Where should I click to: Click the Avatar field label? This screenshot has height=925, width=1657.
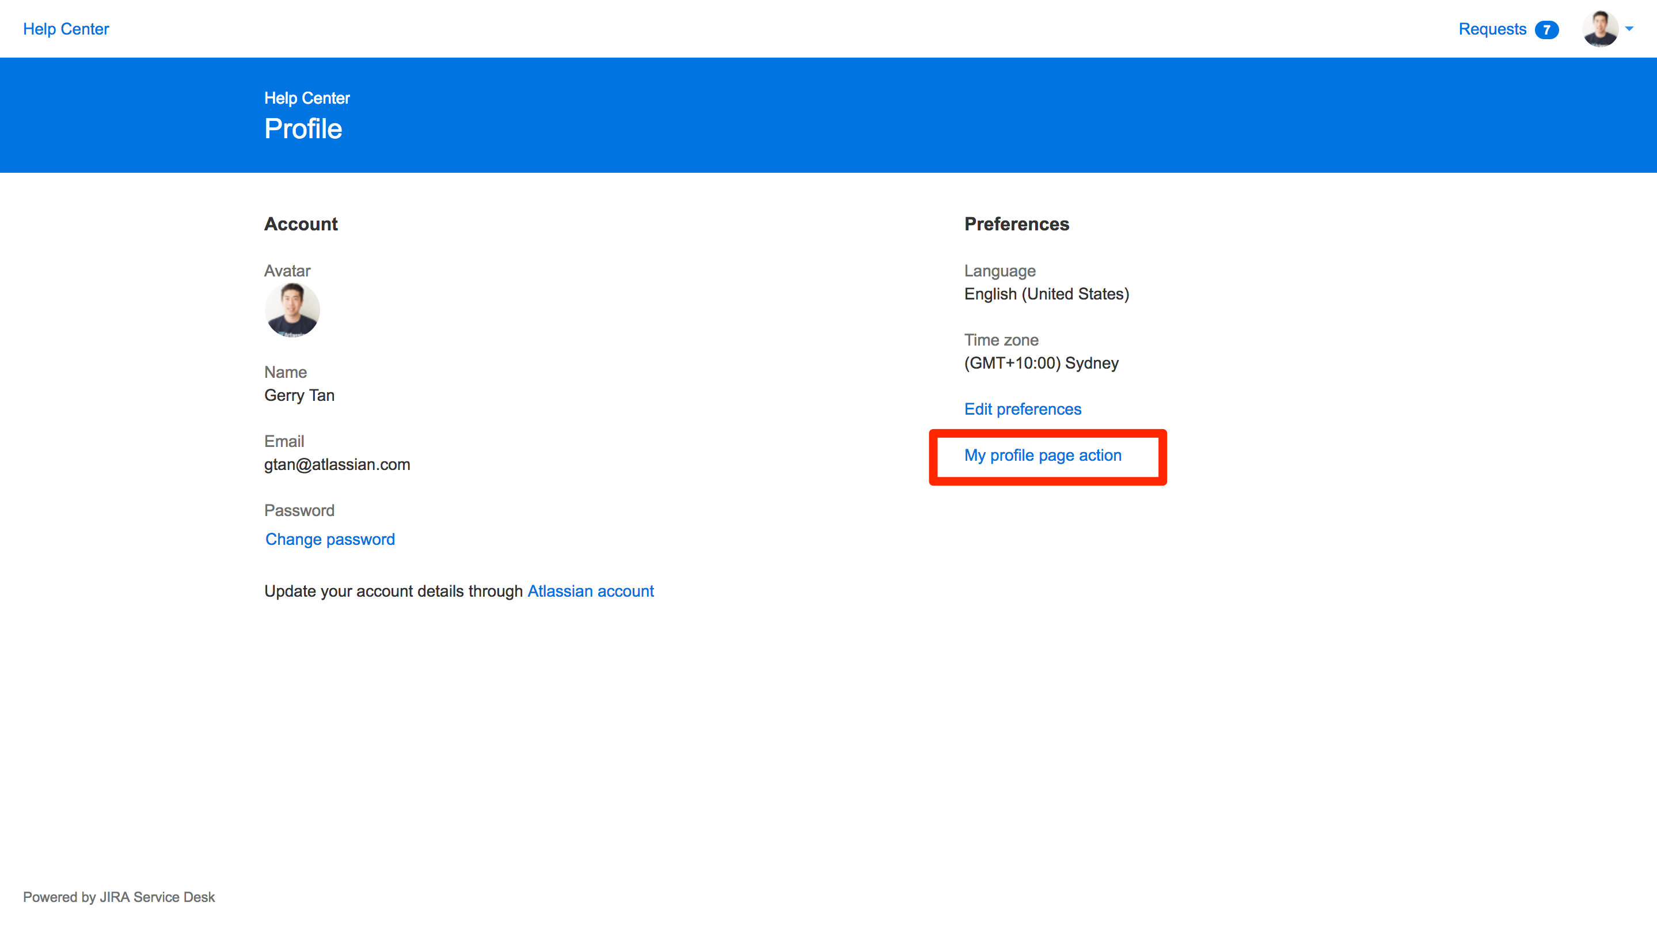[287, 270]
